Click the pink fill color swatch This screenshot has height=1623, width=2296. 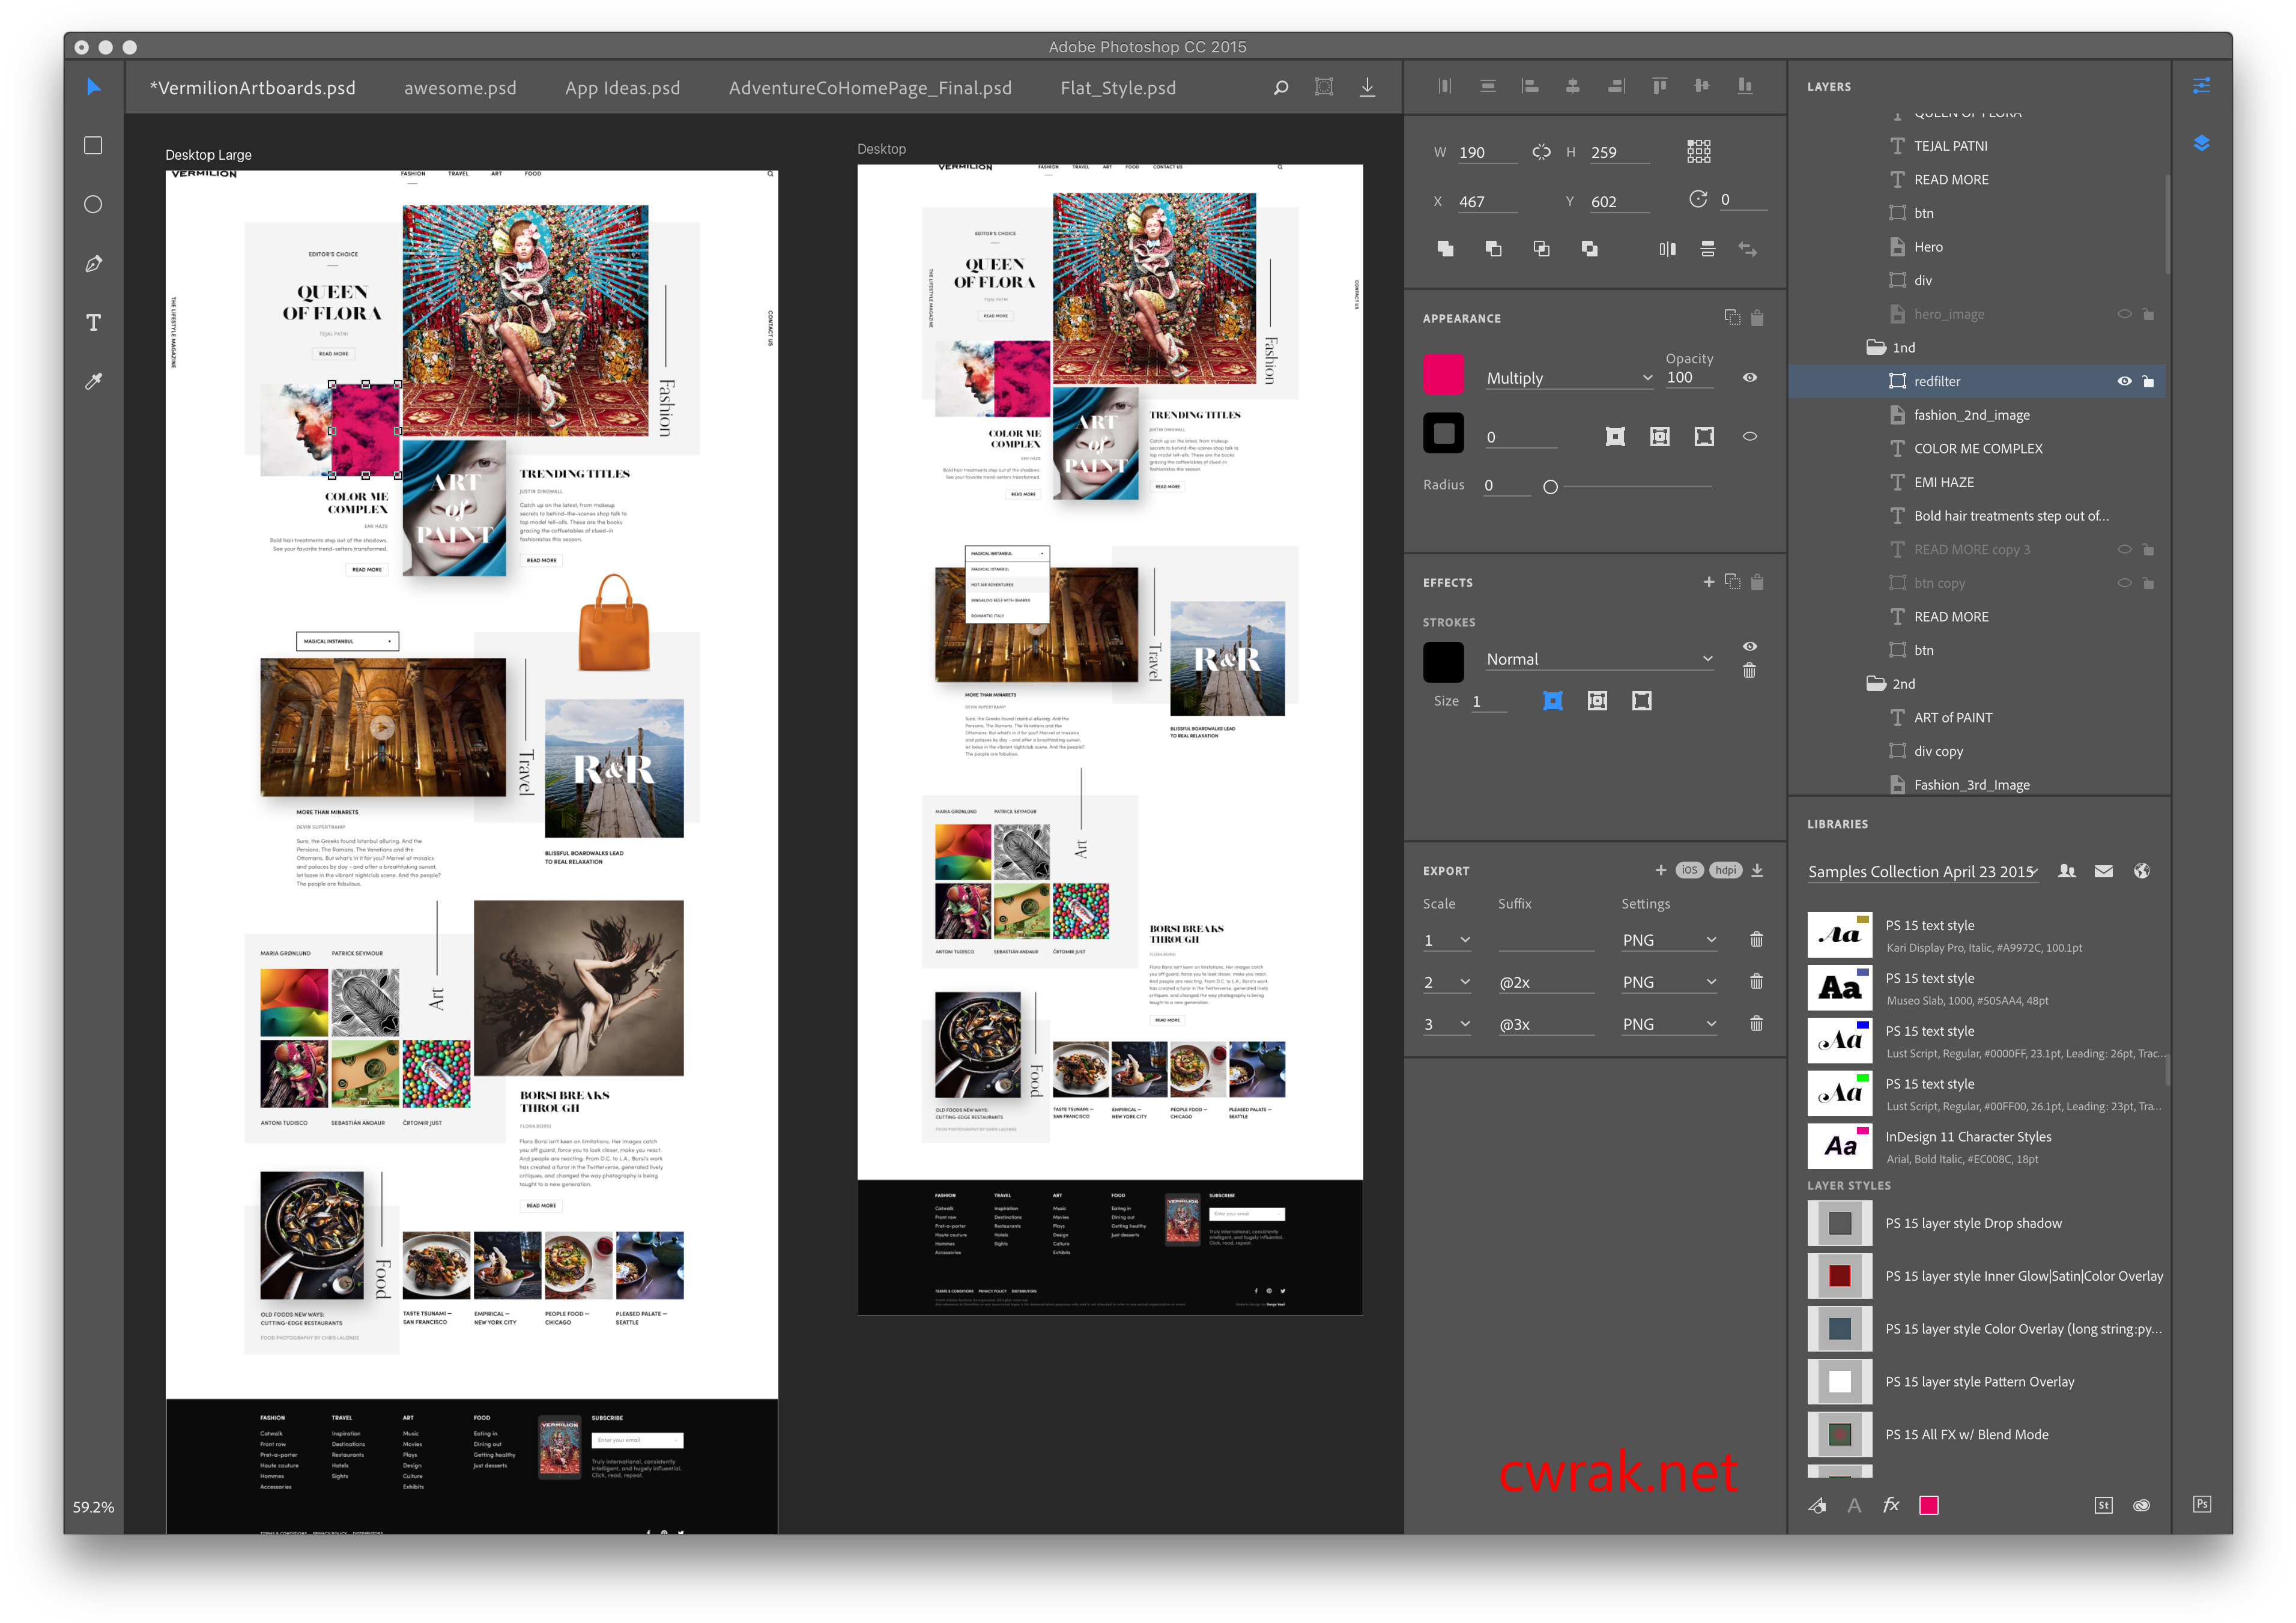(x=1442, y=374)
